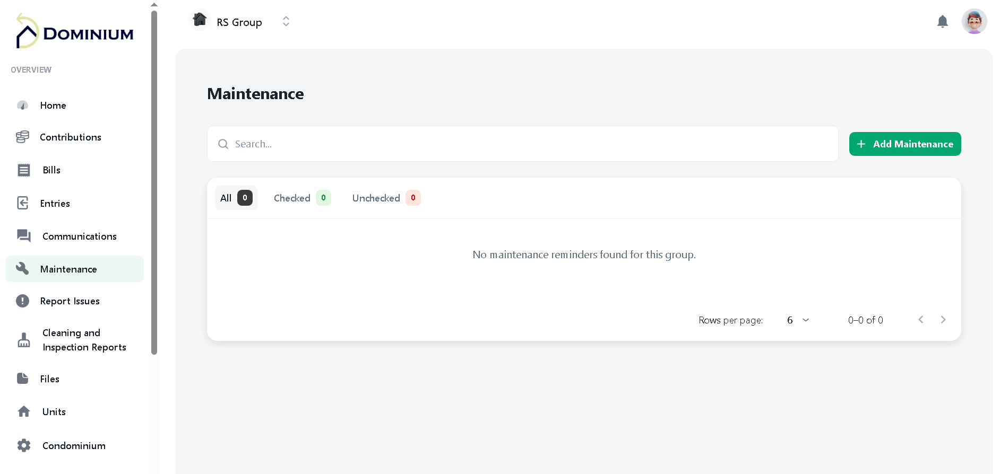Open Cleaning and Inspection Reports
1000x474 pixels.
pos(74,340)
